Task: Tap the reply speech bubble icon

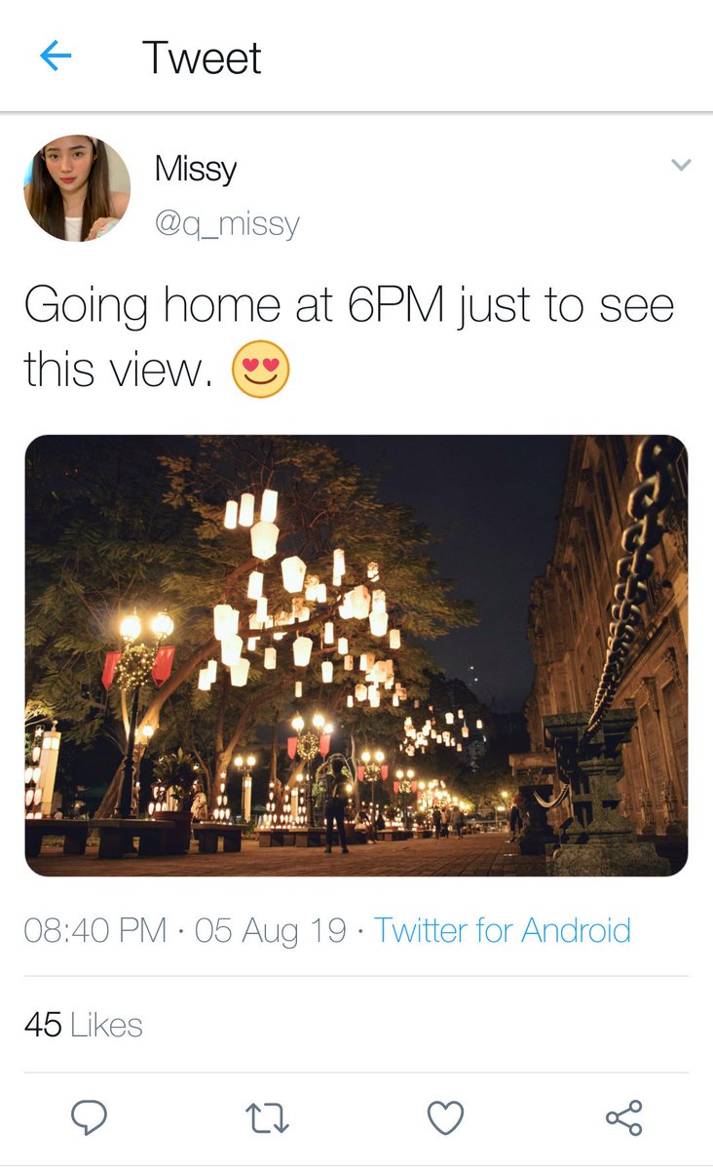Action: (x=89, y=1117)
